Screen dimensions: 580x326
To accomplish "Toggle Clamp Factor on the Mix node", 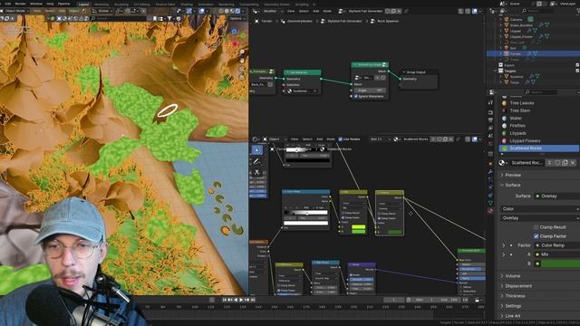I will (x=343, y=217).
